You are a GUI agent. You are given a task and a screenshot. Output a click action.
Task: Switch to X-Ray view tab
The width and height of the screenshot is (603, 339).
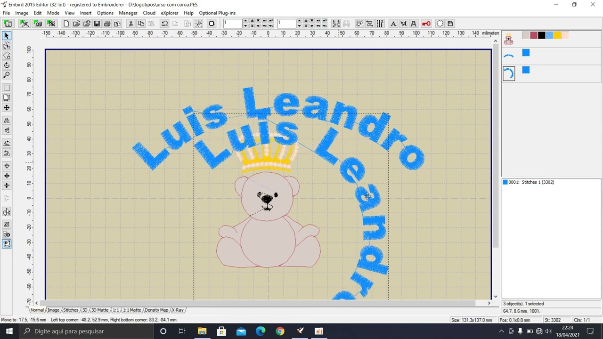178,310
